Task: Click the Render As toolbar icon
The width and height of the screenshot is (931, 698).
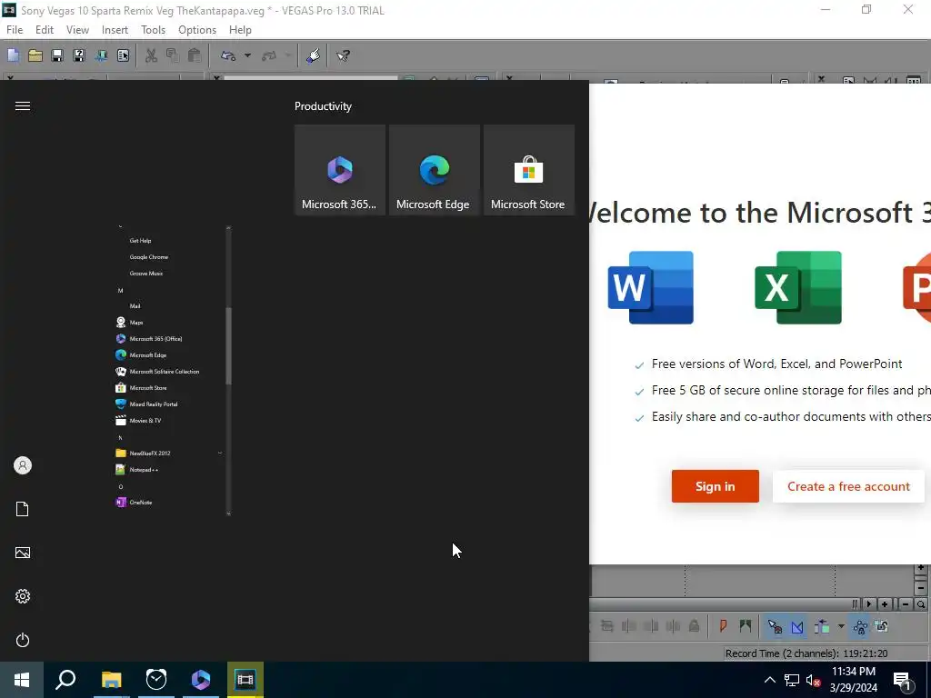Action: 101,55
